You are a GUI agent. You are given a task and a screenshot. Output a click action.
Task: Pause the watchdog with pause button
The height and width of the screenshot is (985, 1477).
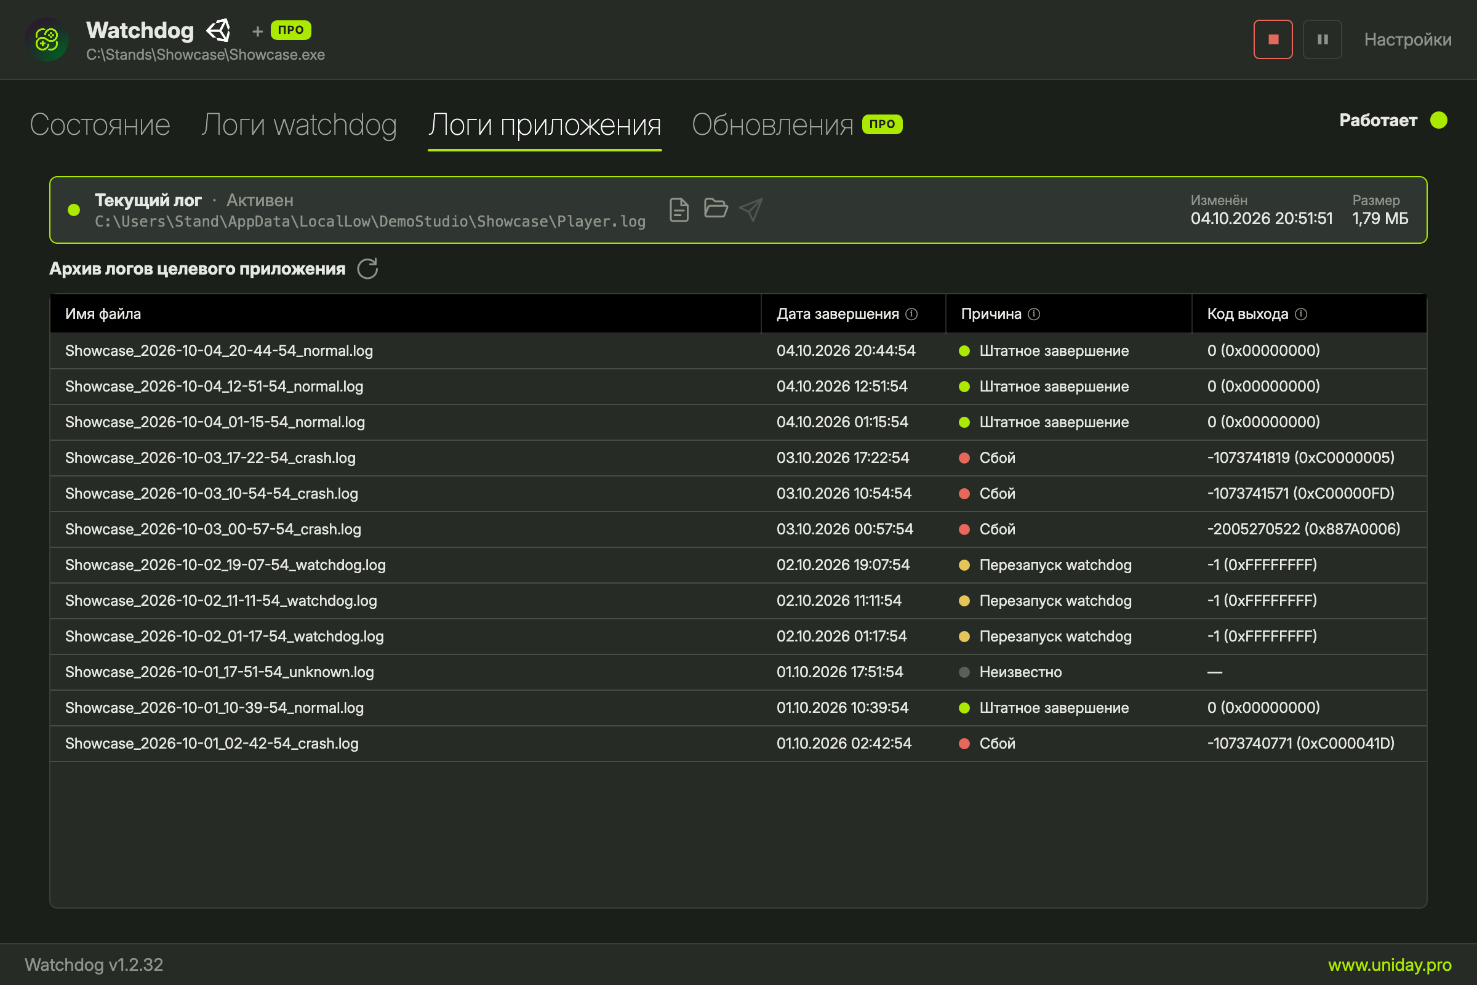click(x=1322, y=39)
